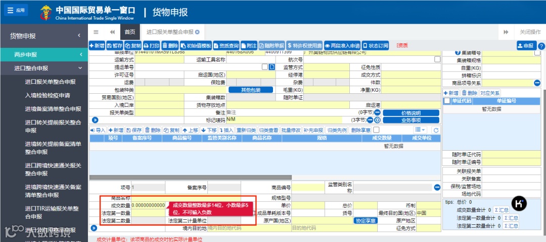
Task: Click the 其他包装 button
Action: 250,90
